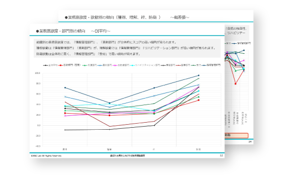Click the magenta '放射線部門' legend entry
Image resolution: width=283 pixels, height=181 pixels.
coord(121,65)
